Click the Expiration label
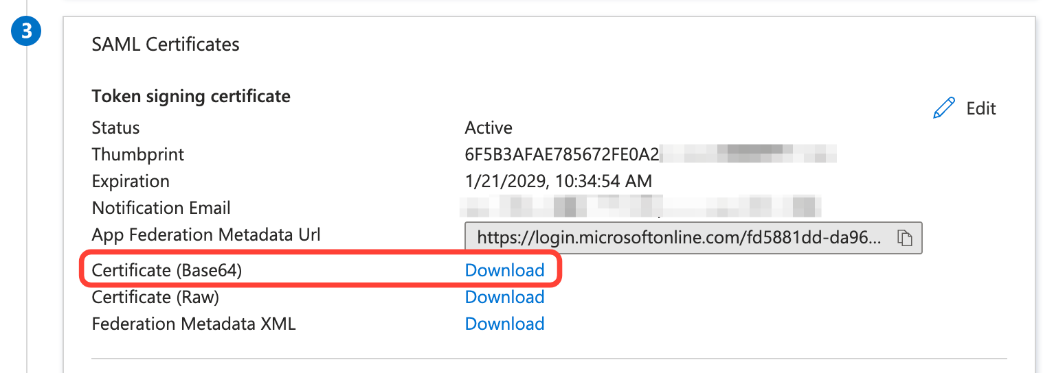The image size is (1043, 373). click(131, 182)
